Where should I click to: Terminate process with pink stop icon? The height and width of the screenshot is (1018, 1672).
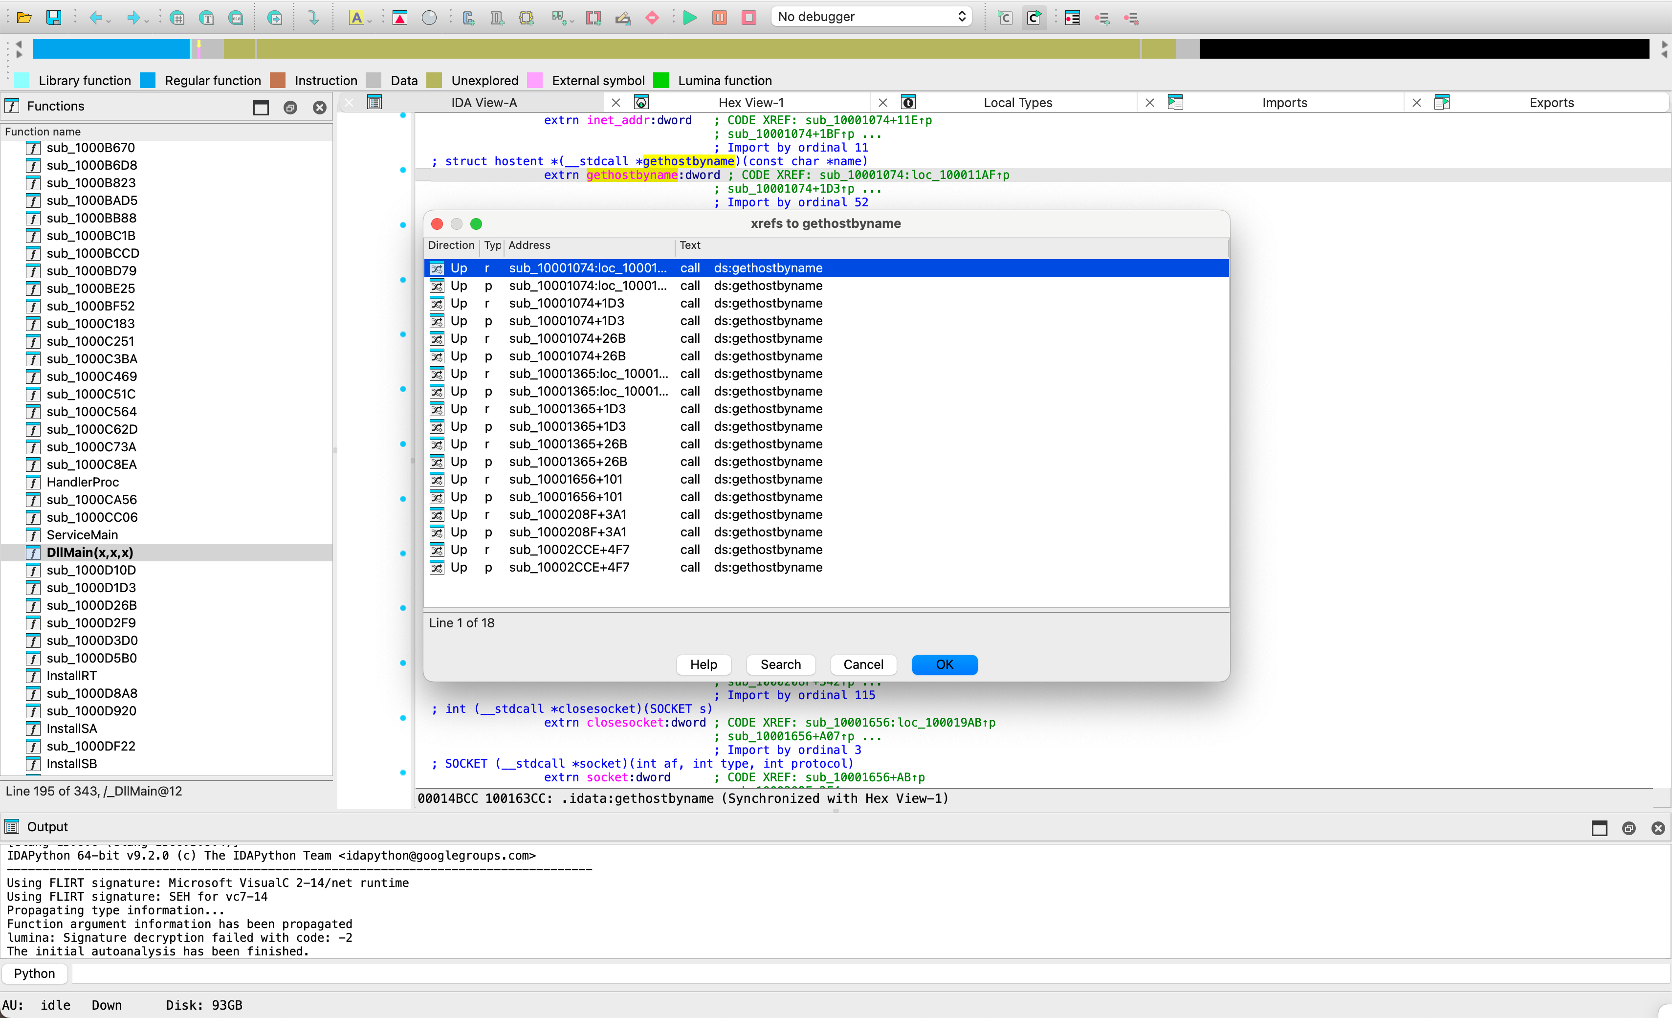click(x=749, y=18)
